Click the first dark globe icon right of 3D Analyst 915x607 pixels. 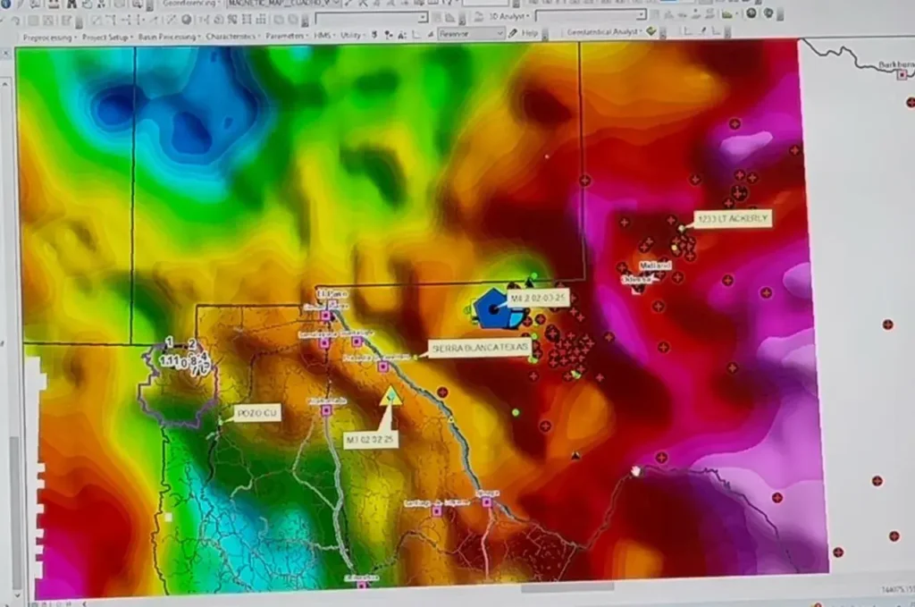(x=751, y=13)
